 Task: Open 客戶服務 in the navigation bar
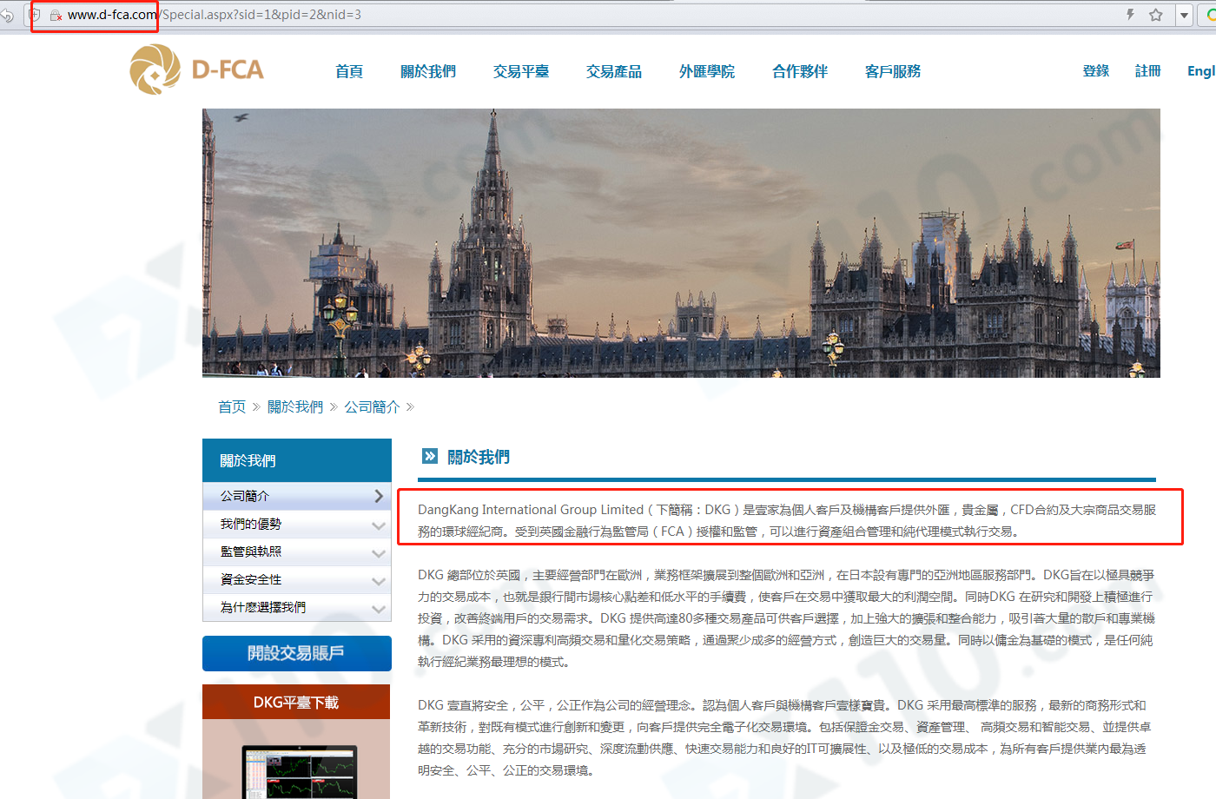click(x=893, y=71)
